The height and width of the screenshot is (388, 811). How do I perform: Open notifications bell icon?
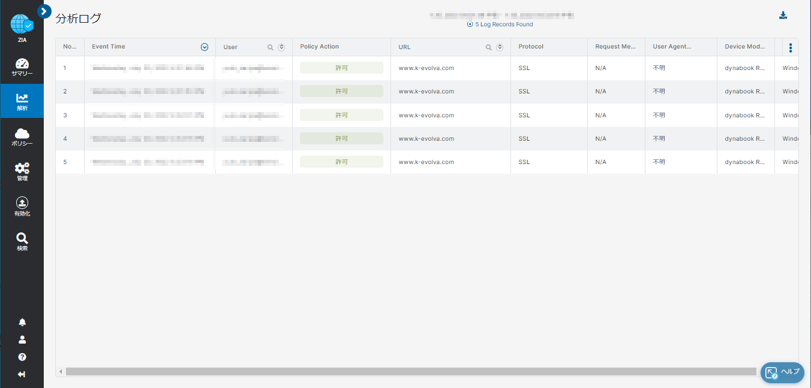pyautogui.click(x=22, y=322)
